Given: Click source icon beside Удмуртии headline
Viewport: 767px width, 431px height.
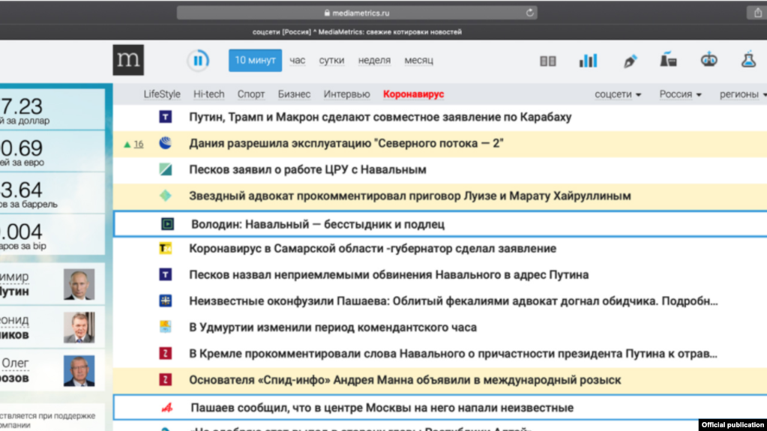Looking at the screenshot, I should coord(166,327).
